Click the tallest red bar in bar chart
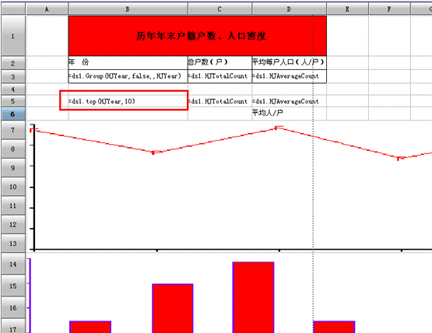The height and width of the screenshot is (333, 432). click(x=253, y=297)
